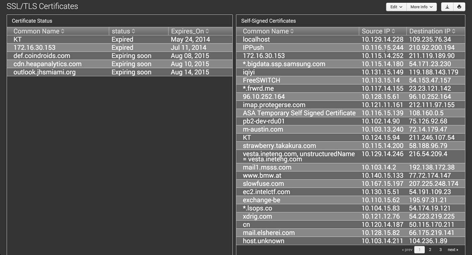Click the « prev pagination link
Viewport: 472px width, 255px height.
coord(407,250)
